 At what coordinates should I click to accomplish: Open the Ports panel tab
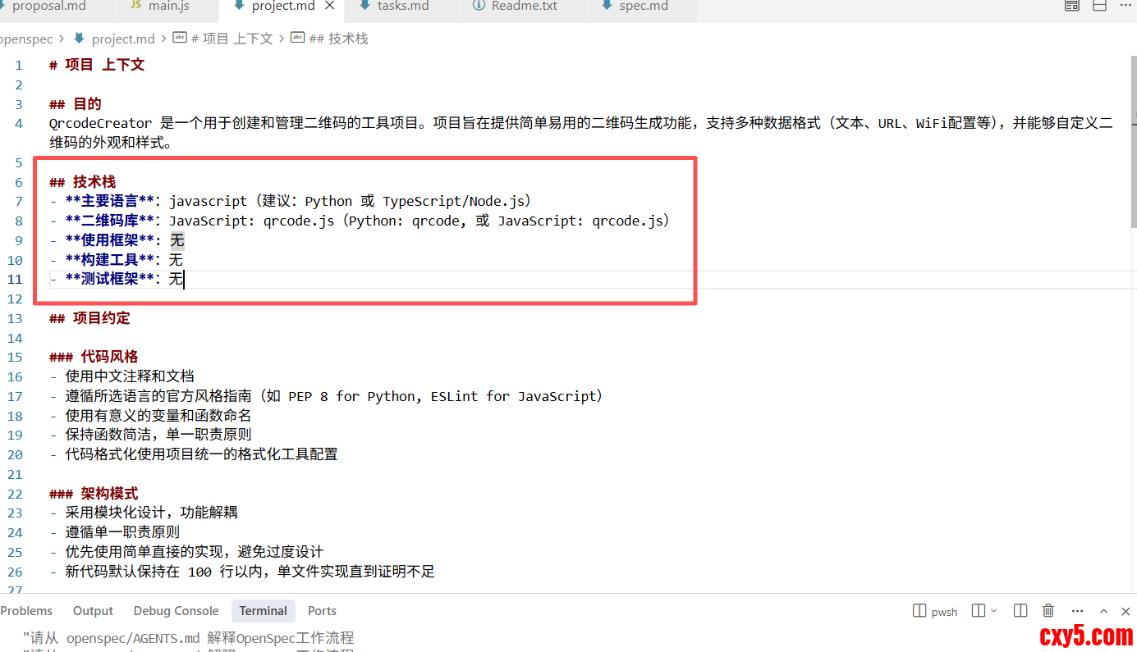pyautogui.click(x=322, y=611)
